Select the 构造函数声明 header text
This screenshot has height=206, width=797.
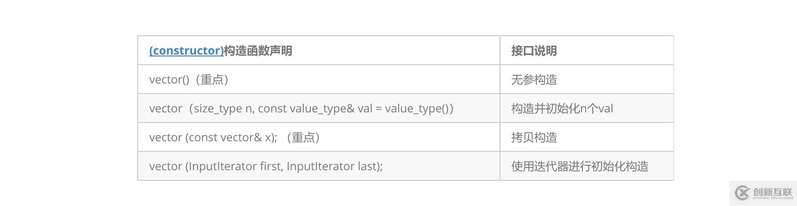[x=258, y=50]
